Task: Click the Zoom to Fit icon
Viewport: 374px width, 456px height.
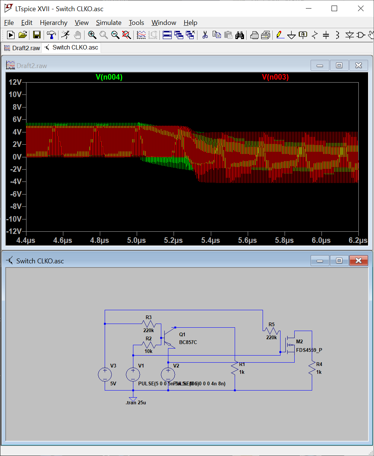Action: pos(127,35)
